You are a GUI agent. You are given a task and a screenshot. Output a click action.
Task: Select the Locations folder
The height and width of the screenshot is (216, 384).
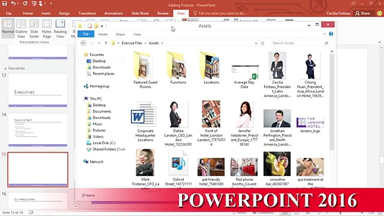pos(211,68)
